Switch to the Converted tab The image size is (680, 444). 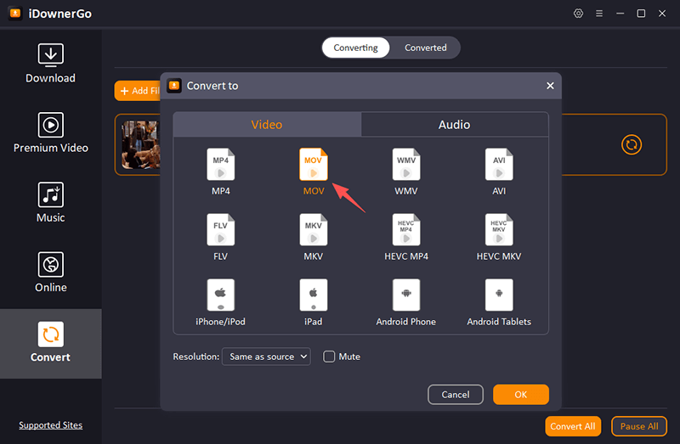(x=425, y=48)
